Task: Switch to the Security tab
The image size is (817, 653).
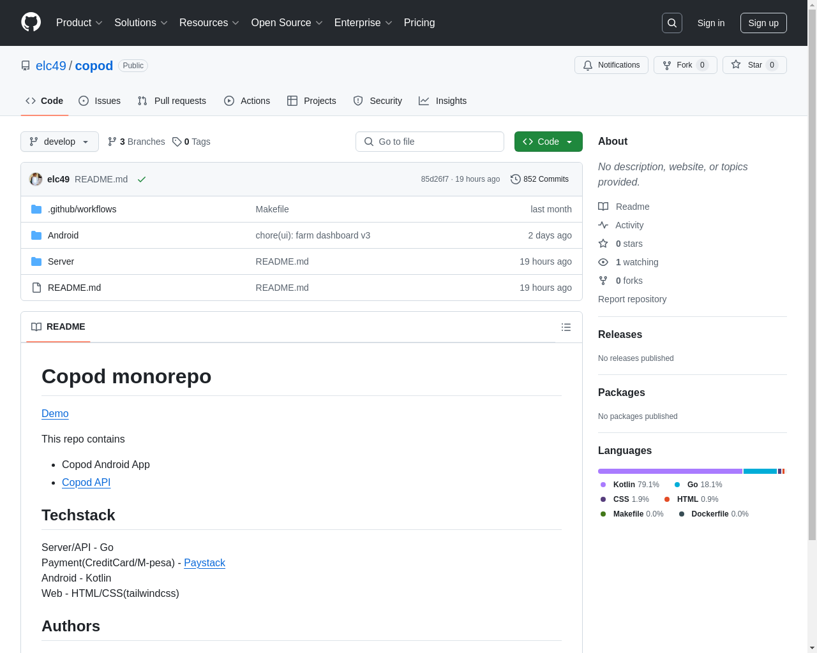Action: (x=378, y=101)
